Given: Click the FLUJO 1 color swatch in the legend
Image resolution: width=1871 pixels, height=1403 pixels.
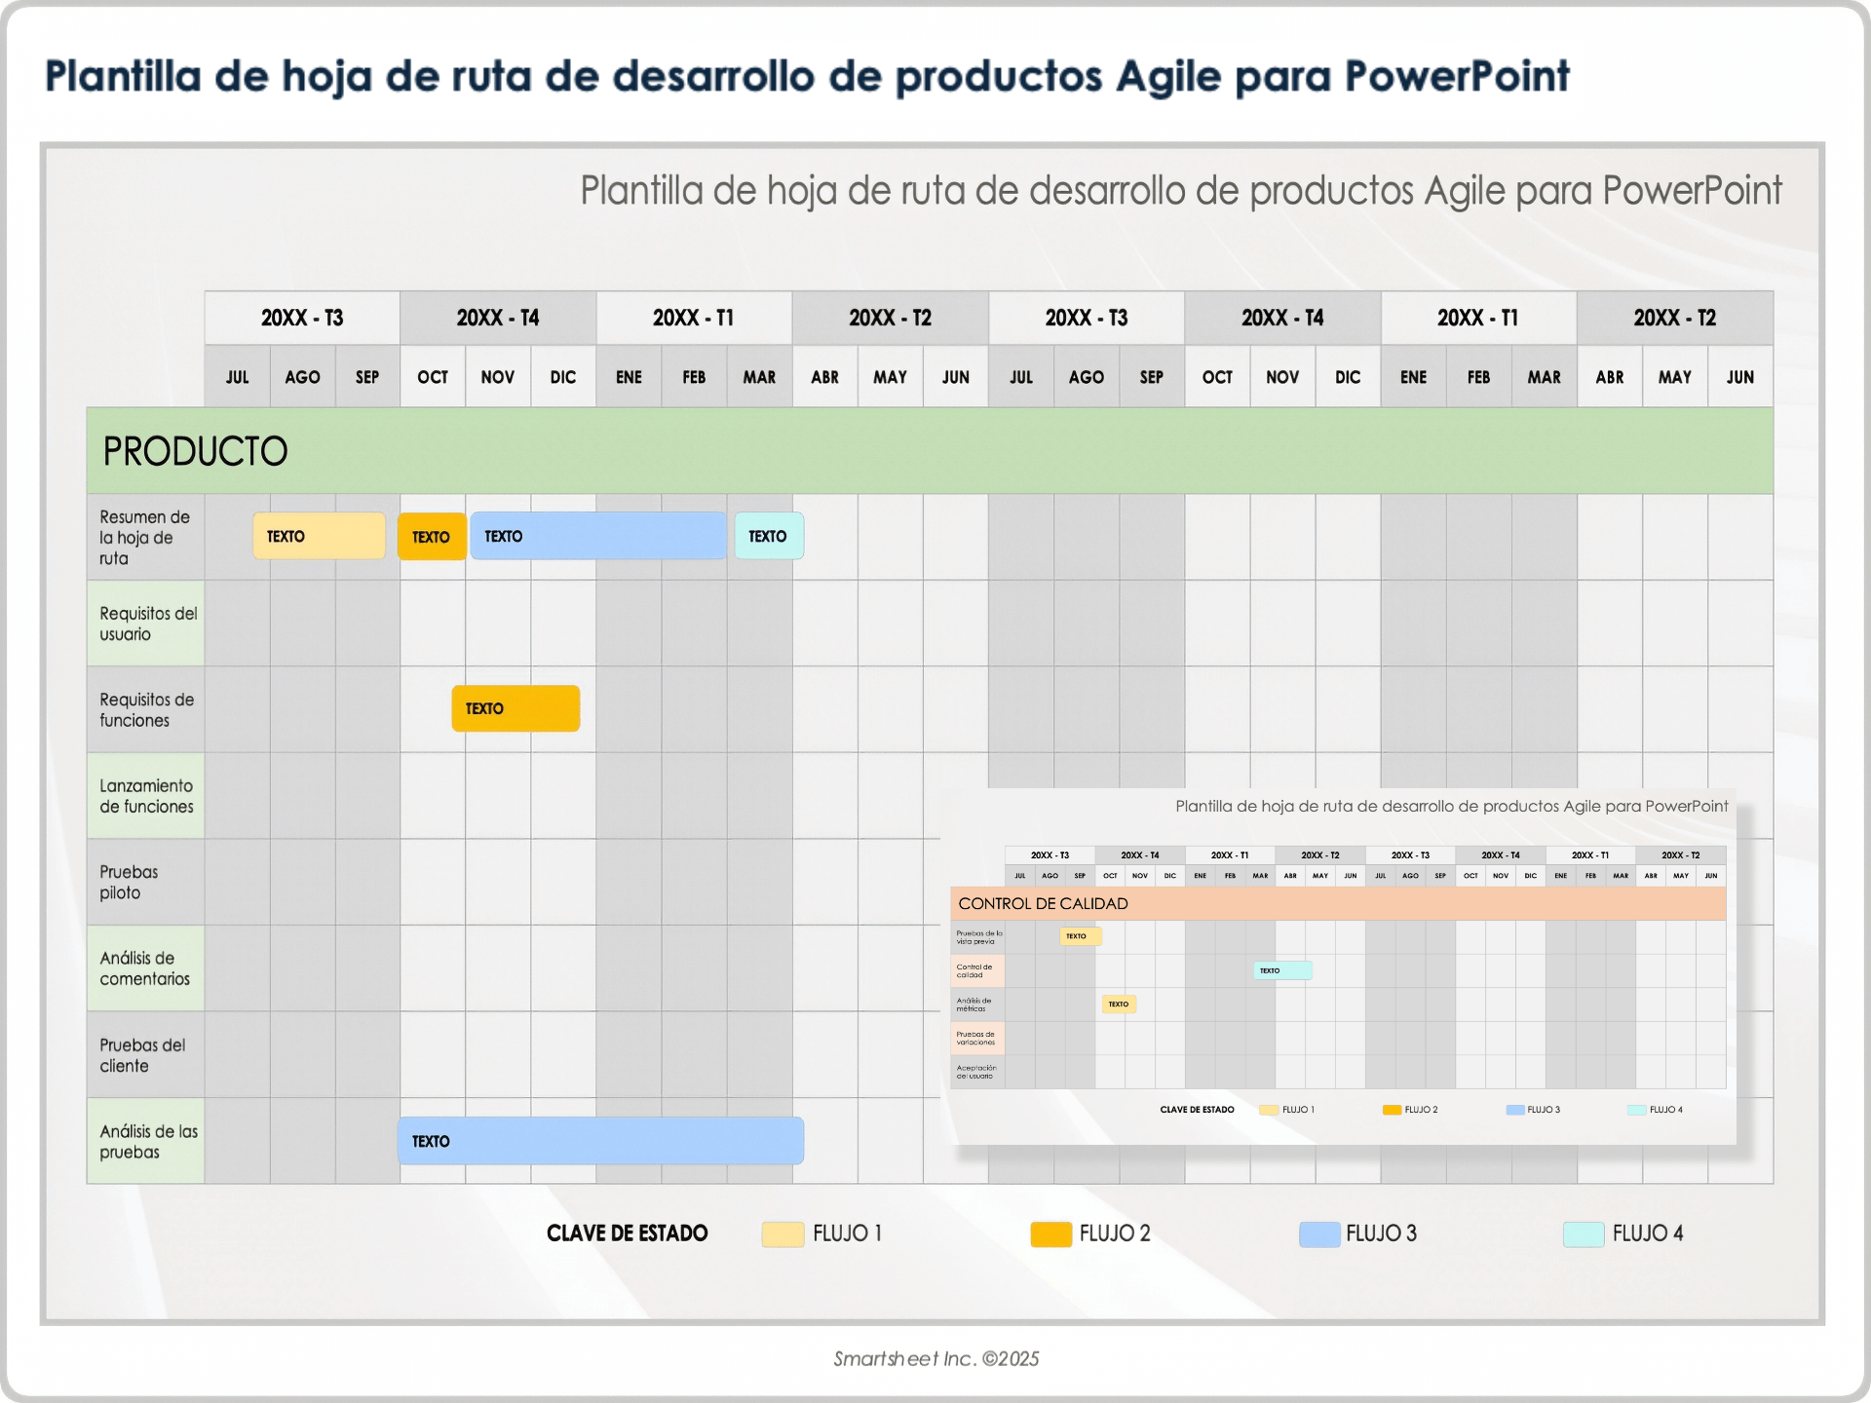Looking at the screenshot, I should coord(782,1233).
